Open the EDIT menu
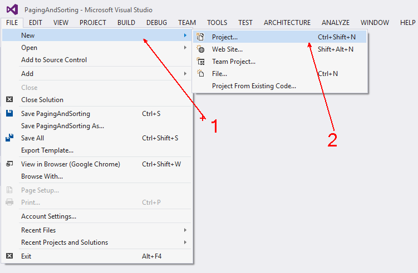Image resolution: width=418 pixels, height=273 pixels. tap(36, 23)
